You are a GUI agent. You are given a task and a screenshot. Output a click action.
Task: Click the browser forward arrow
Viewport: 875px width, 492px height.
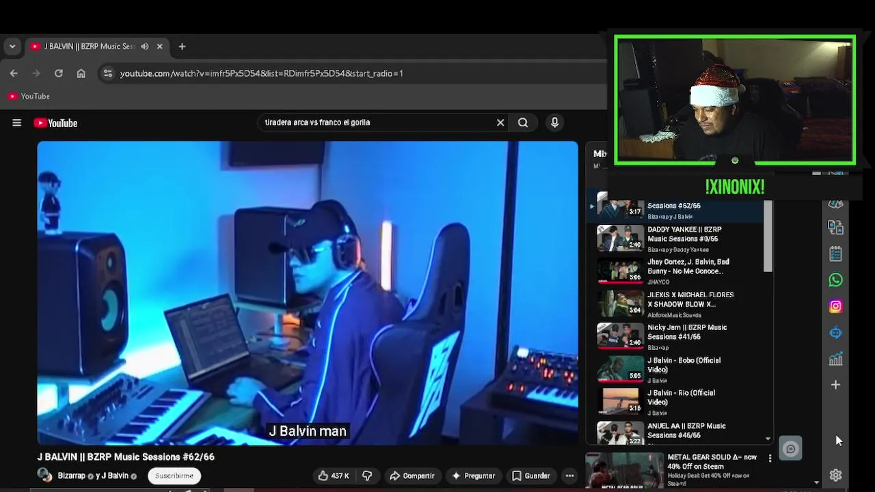[x=36, y=73]
